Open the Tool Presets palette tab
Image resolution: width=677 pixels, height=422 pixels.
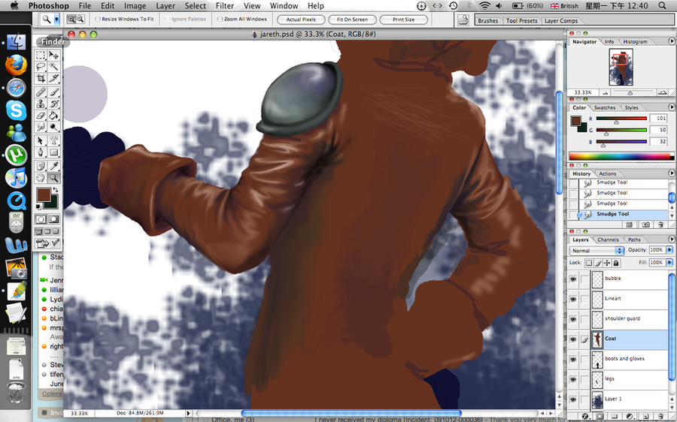point(521,21)
